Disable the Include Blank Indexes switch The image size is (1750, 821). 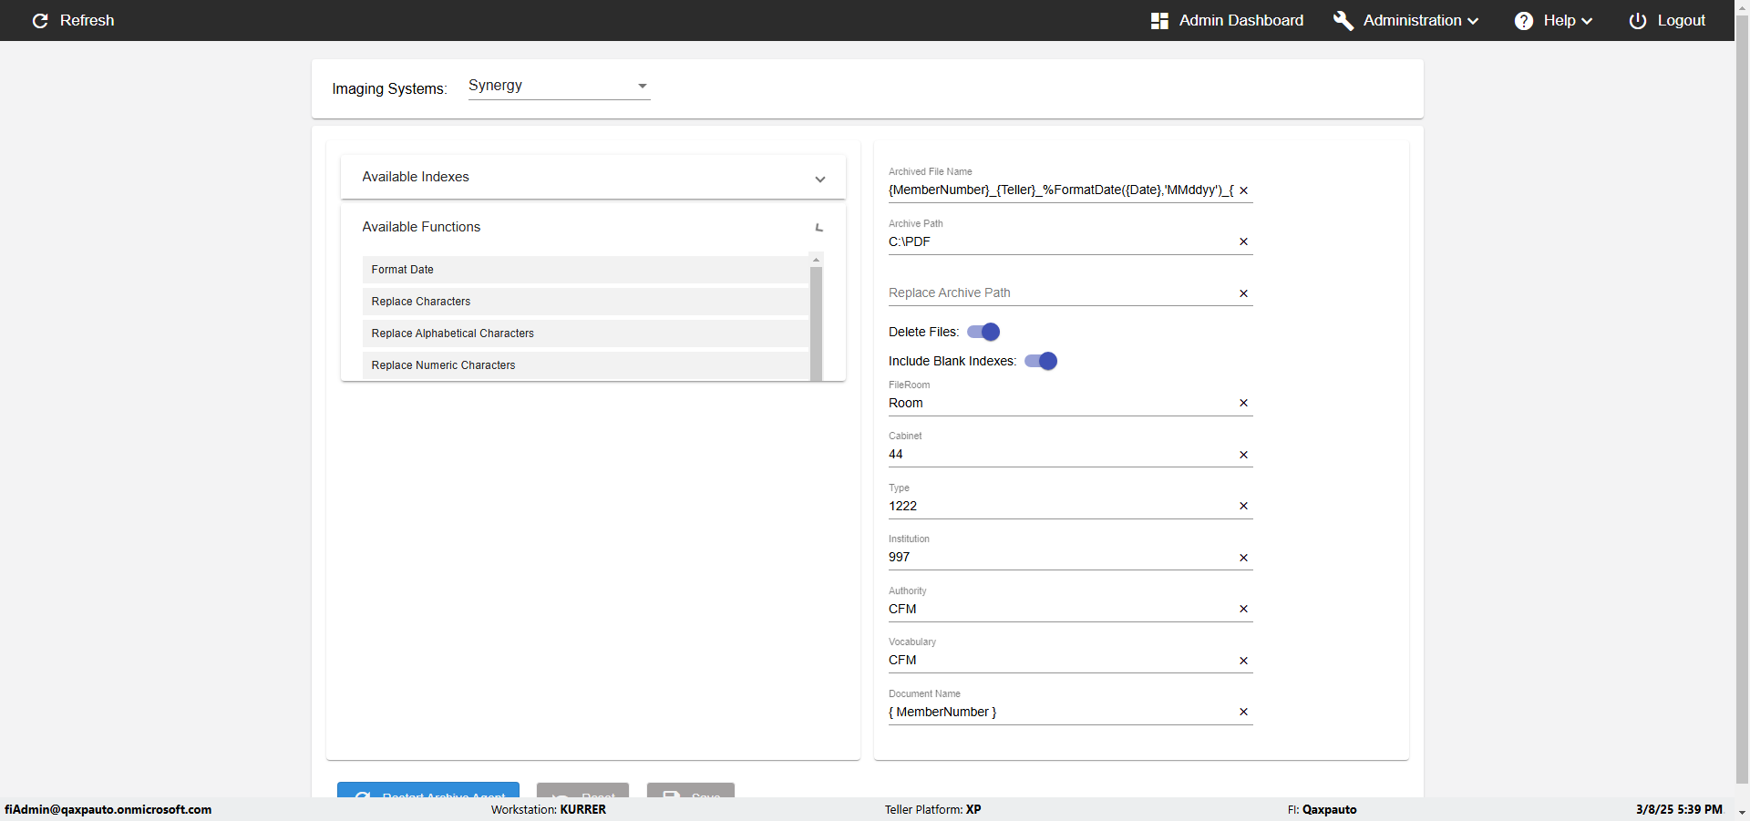[1041, 361]
